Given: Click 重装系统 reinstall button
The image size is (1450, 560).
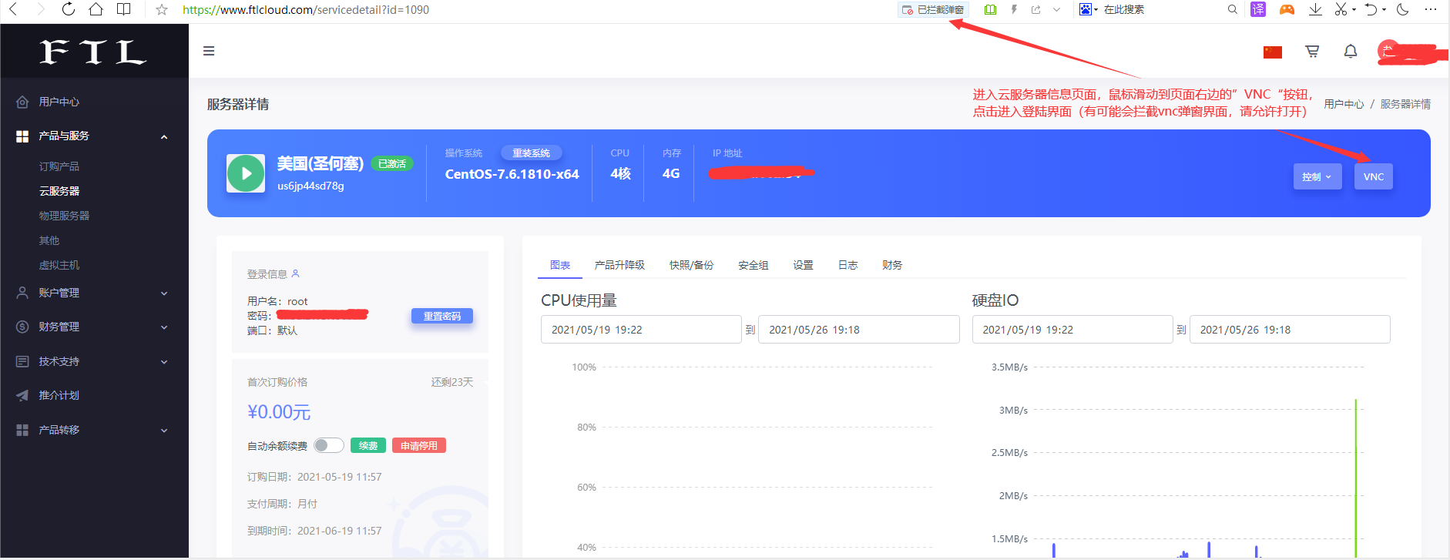Looking at the screenshot, I should click(x=532, y=153).
